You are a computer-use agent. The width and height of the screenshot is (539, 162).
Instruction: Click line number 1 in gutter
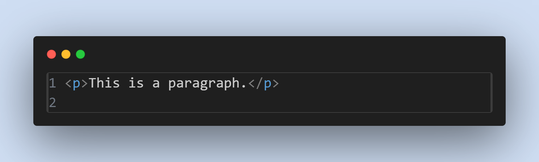[53, 84]
